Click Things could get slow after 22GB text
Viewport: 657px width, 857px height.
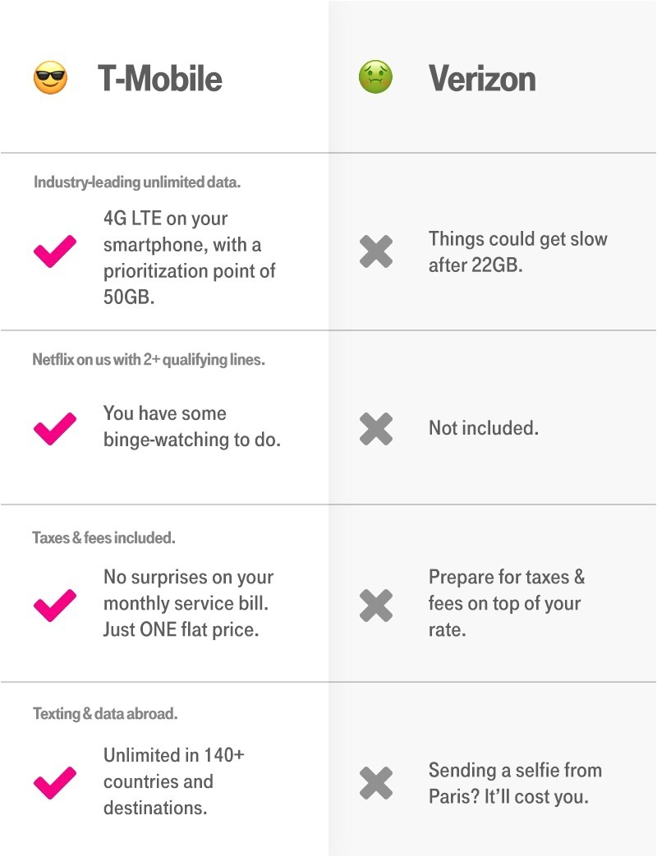click(518, 251)
